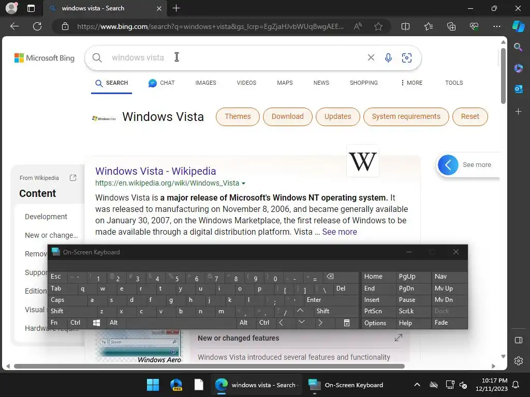This screenshot has width=530, height=397.
Task: Click Enter key on On-Screen Keyboard
Action: pyautogui.click(x=331, y=300)
